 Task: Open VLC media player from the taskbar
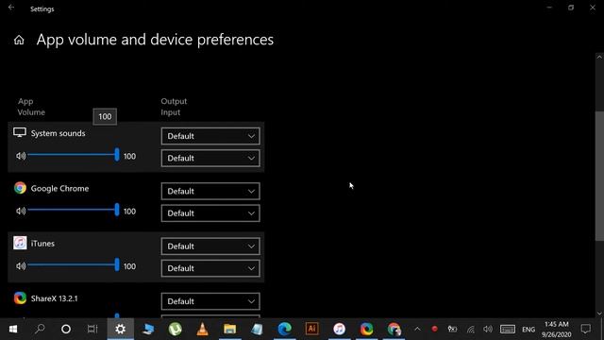(x=202, y=329)
